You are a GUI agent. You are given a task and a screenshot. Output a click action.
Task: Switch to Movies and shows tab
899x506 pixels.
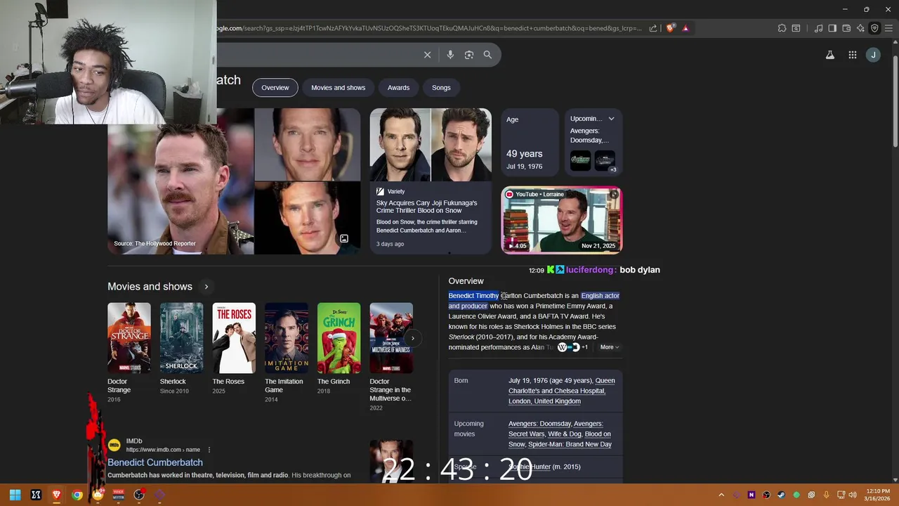(x=338, y=87)
